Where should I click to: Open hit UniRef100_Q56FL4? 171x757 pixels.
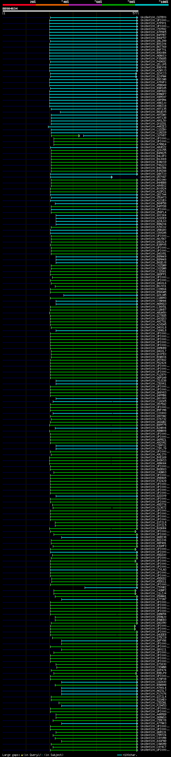click(x=153, y=212)
